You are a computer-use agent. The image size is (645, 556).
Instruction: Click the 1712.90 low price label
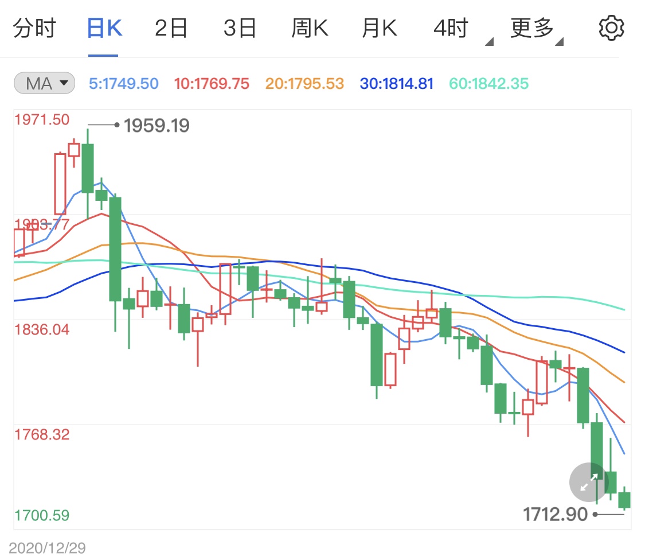(x=555, y=515)
